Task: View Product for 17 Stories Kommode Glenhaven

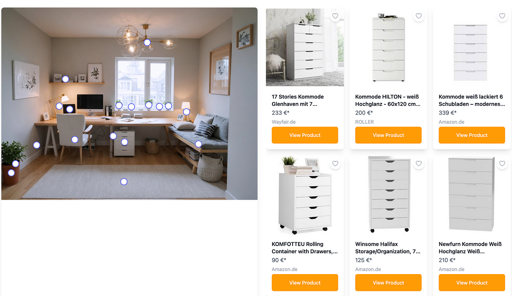Action: [x=305, y=135]
